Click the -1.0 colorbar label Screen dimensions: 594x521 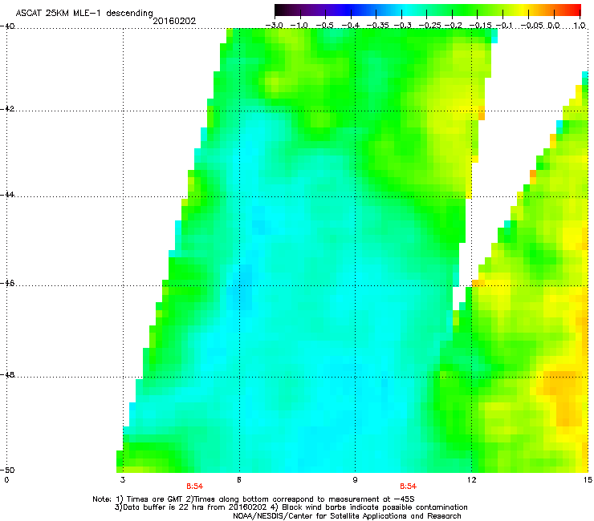click(299, 26)
